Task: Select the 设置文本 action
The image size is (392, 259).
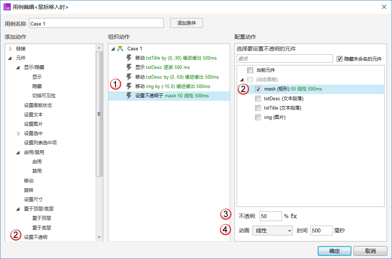Action: (x=33, y=115)
